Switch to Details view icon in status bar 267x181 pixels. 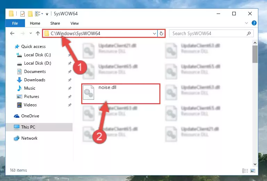tap(245, 171)
